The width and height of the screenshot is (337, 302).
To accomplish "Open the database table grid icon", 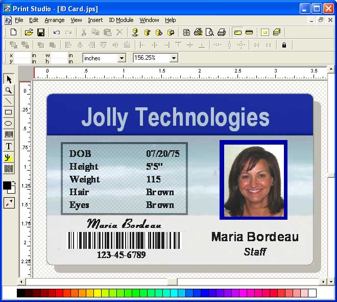I will [186, 32].
